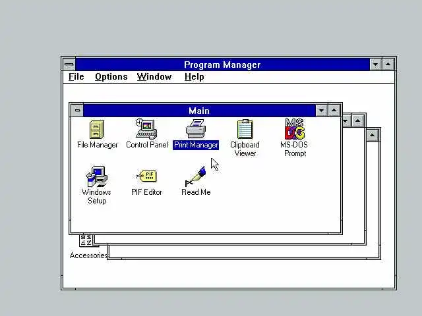Open the Help menu
The width and height of the screenshot is (422, 316).
pyautogui.click(x=195, y=77)
